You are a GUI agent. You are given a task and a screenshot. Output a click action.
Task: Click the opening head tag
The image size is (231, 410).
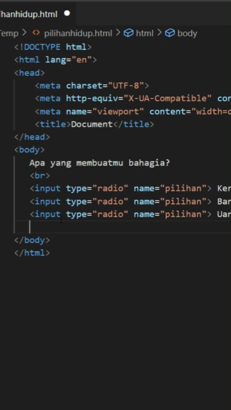[x=30, y=73]
